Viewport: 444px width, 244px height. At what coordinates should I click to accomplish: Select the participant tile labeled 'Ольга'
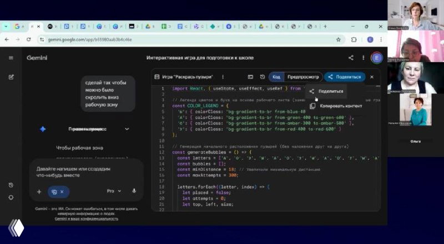[x=415, y=141]
